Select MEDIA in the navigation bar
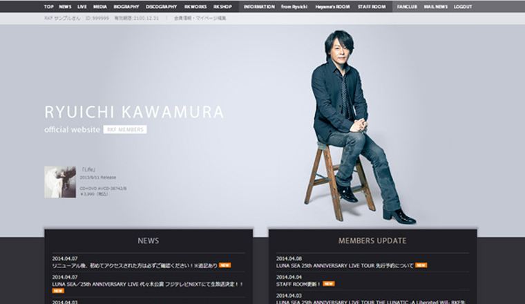This screenshot has width=525, height=304. click(99, 7)
